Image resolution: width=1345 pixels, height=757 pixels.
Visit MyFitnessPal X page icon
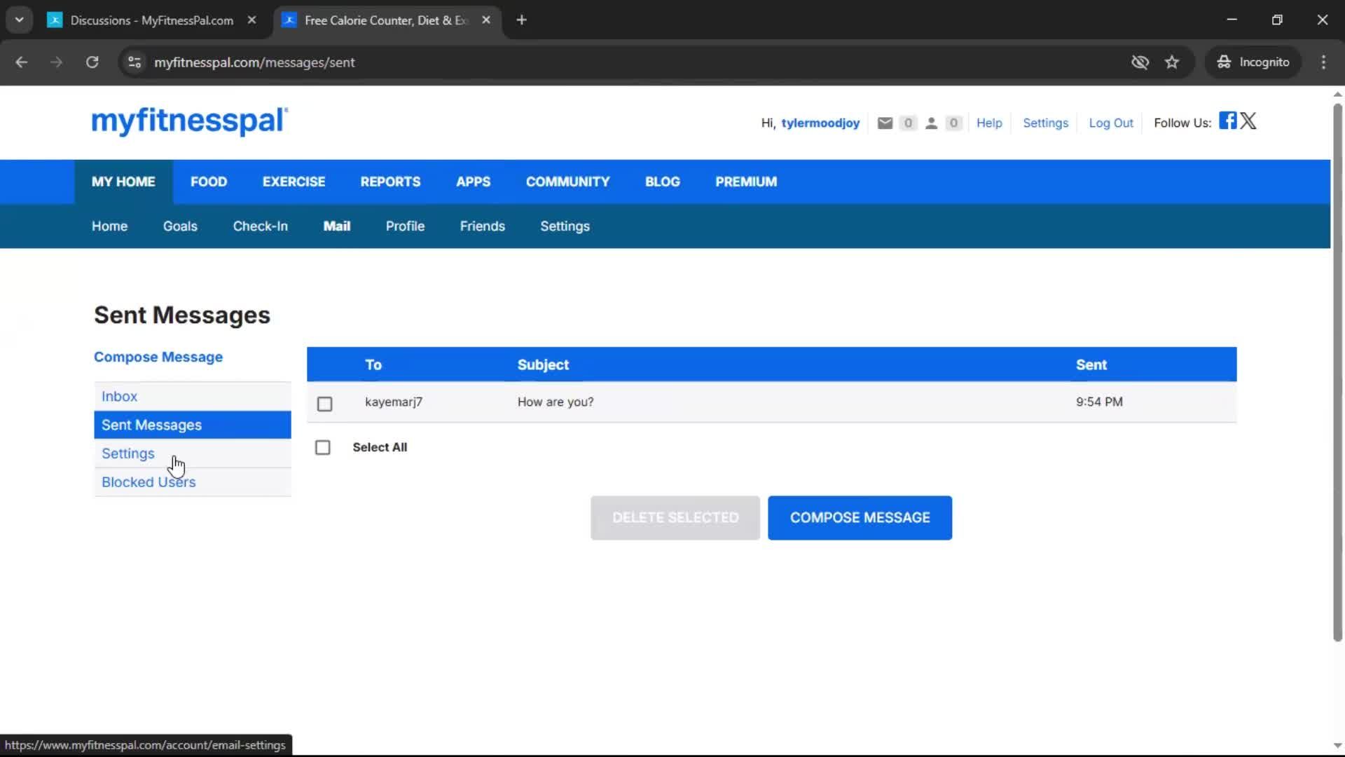point(1248,121)
